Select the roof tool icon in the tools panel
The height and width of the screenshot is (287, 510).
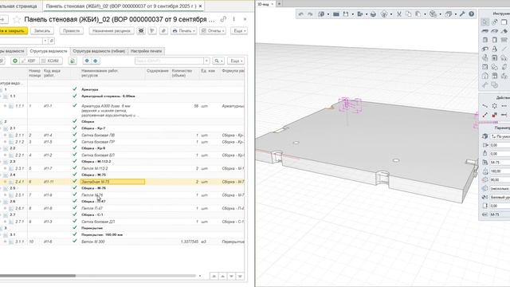click(x=504, y=31)
